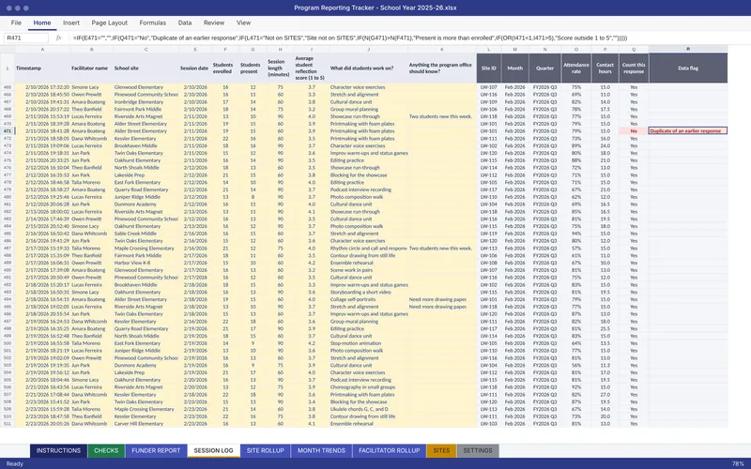Click the fx insert function icon

tap(59, 38)
